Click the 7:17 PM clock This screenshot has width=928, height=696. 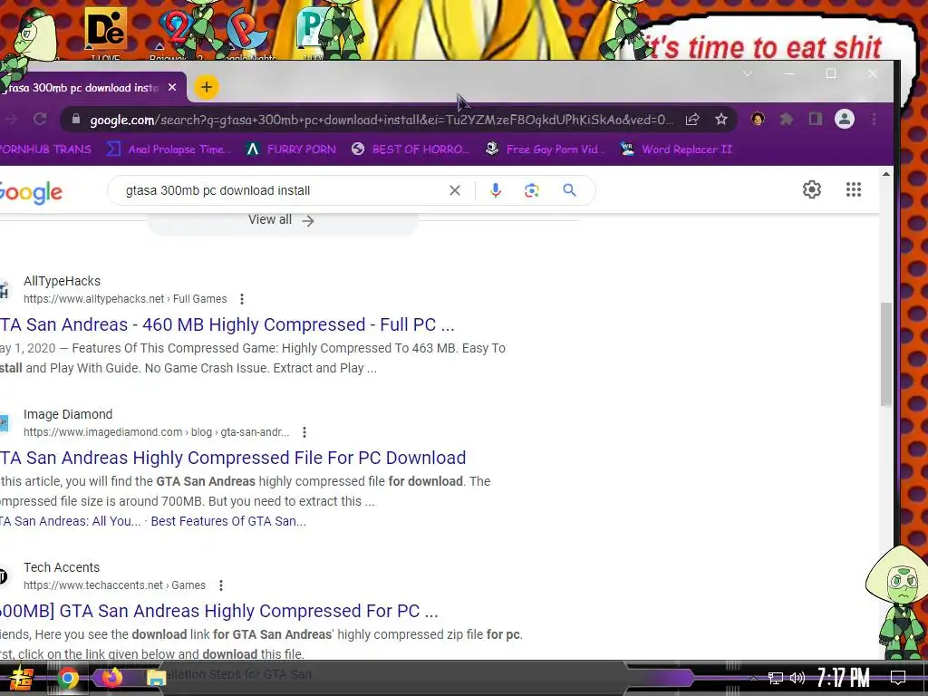click(x=844, y=678)
